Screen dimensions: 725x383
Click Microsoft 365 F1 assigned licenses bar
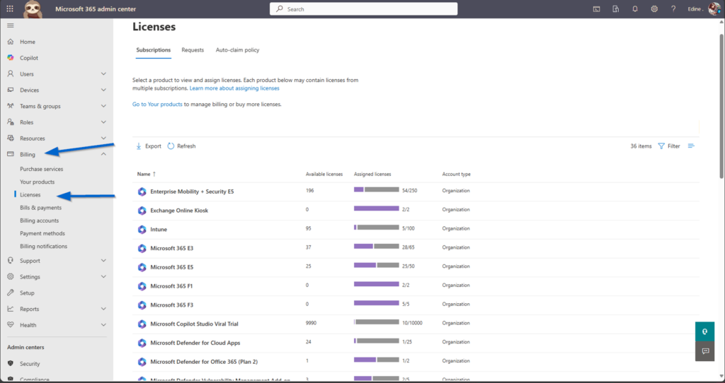click(377, 284)
